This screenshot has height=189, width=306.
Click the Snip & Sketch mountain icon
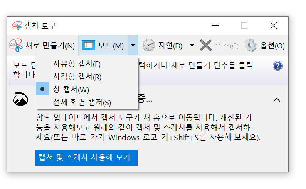click(21, 99)
